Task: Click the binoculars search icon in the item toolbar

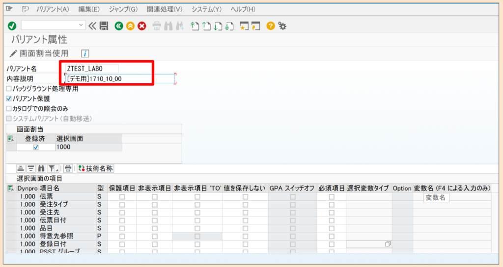Action: tap(41, 169)
